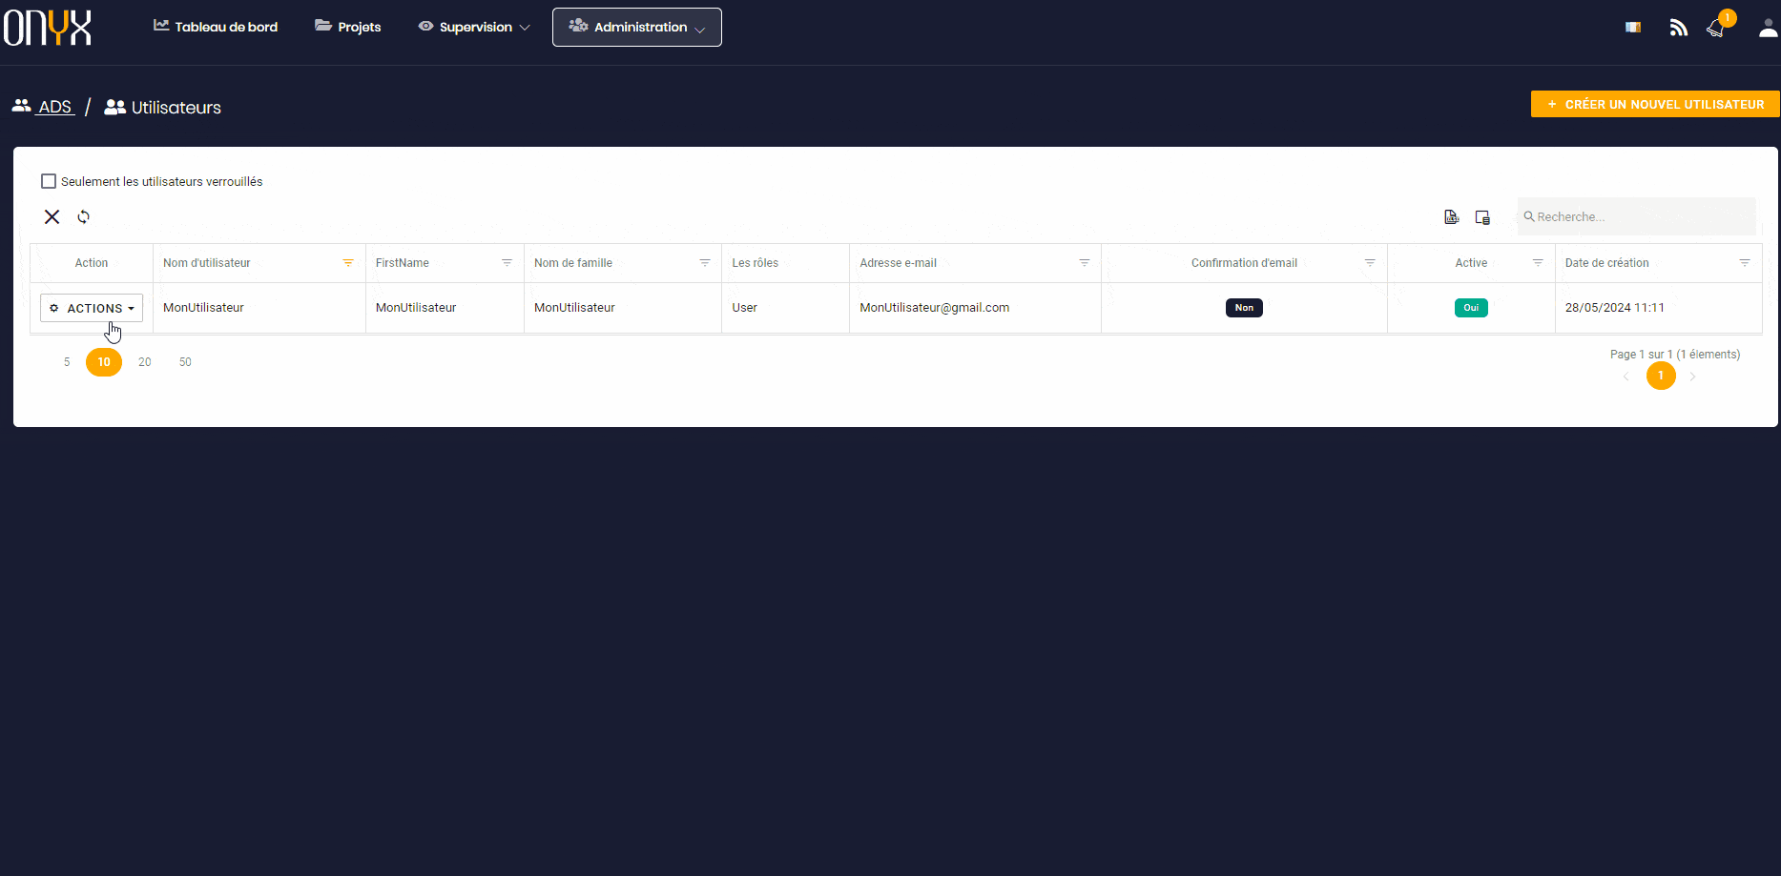The width and height of the screenshot is (1781, 876).
Task: Open the notifications bell
Action: (1716, 28)
